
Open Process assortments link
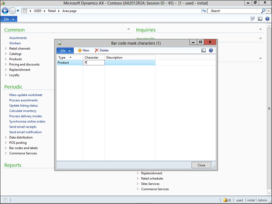[23, 100]
